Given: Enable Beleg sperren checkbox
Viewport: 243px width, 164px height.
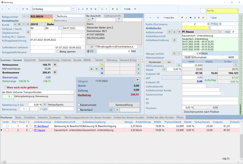Looking at the screenshot, I should tap(59, 51).
